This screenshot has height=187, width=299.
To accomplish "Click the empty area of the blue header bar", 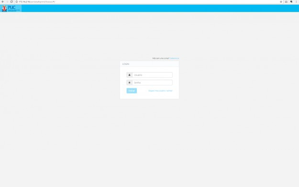I will pyautogui.click(x=160, y=8).
